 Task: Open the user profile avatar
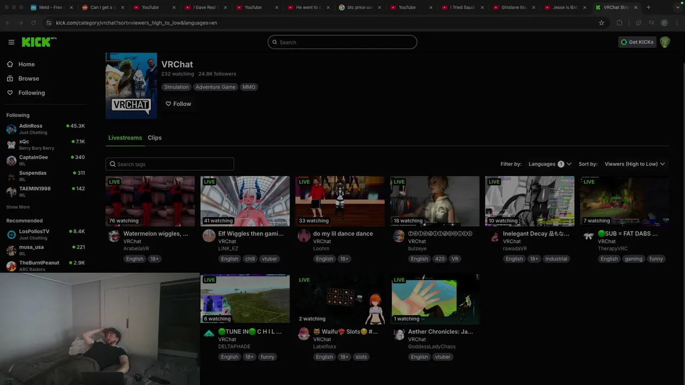665,42
